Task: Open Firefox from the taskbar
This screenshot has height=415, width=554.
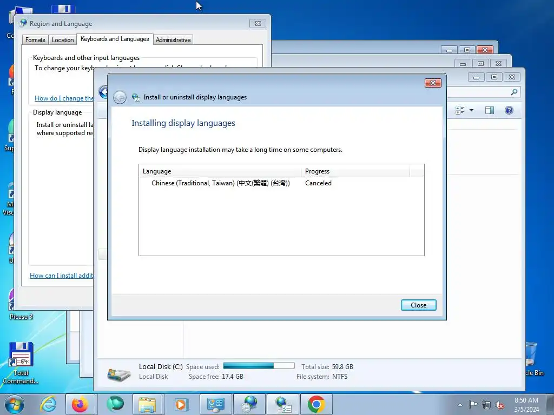Action: [80, 404]
